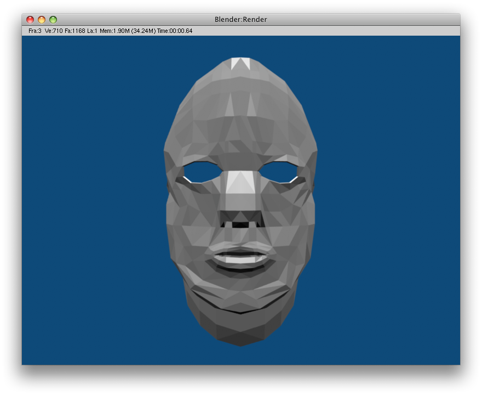Viewport: 482px width, 395px height.
Task: Click the dark nostrils under the nose
Action: coord(240,224)
